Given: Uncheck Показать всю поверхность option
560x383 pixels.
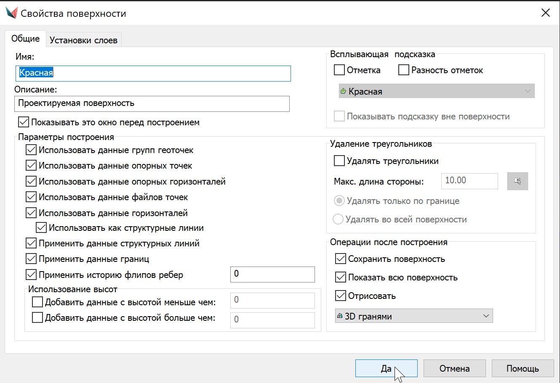Looking at the screenshot, I should (341, 277).
